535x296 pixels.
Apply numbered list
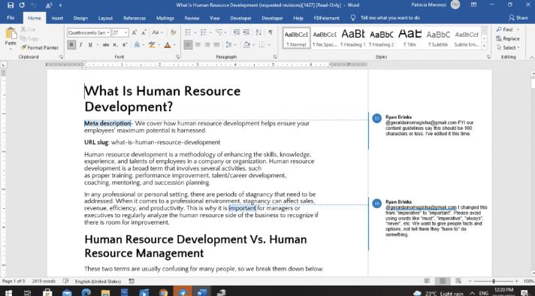click(x=204, y=32)
